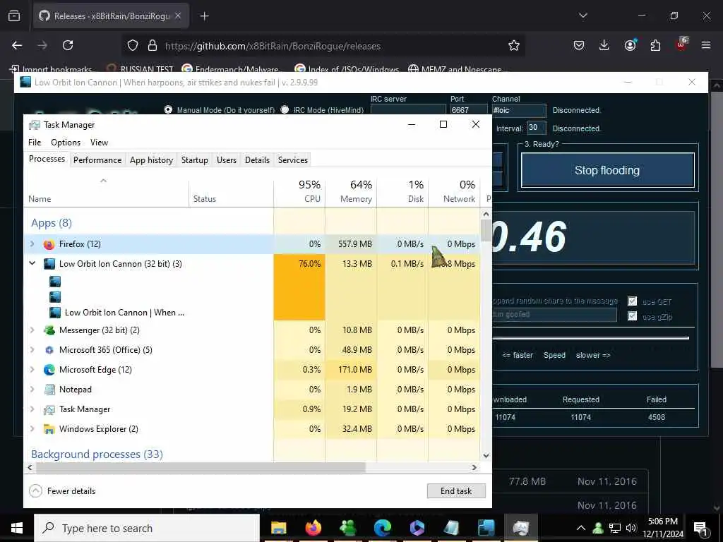Open the Endermanch/Malware bookmark
Image resolution: width=723 pixels, height=542 pixels.
coord(231,69)
